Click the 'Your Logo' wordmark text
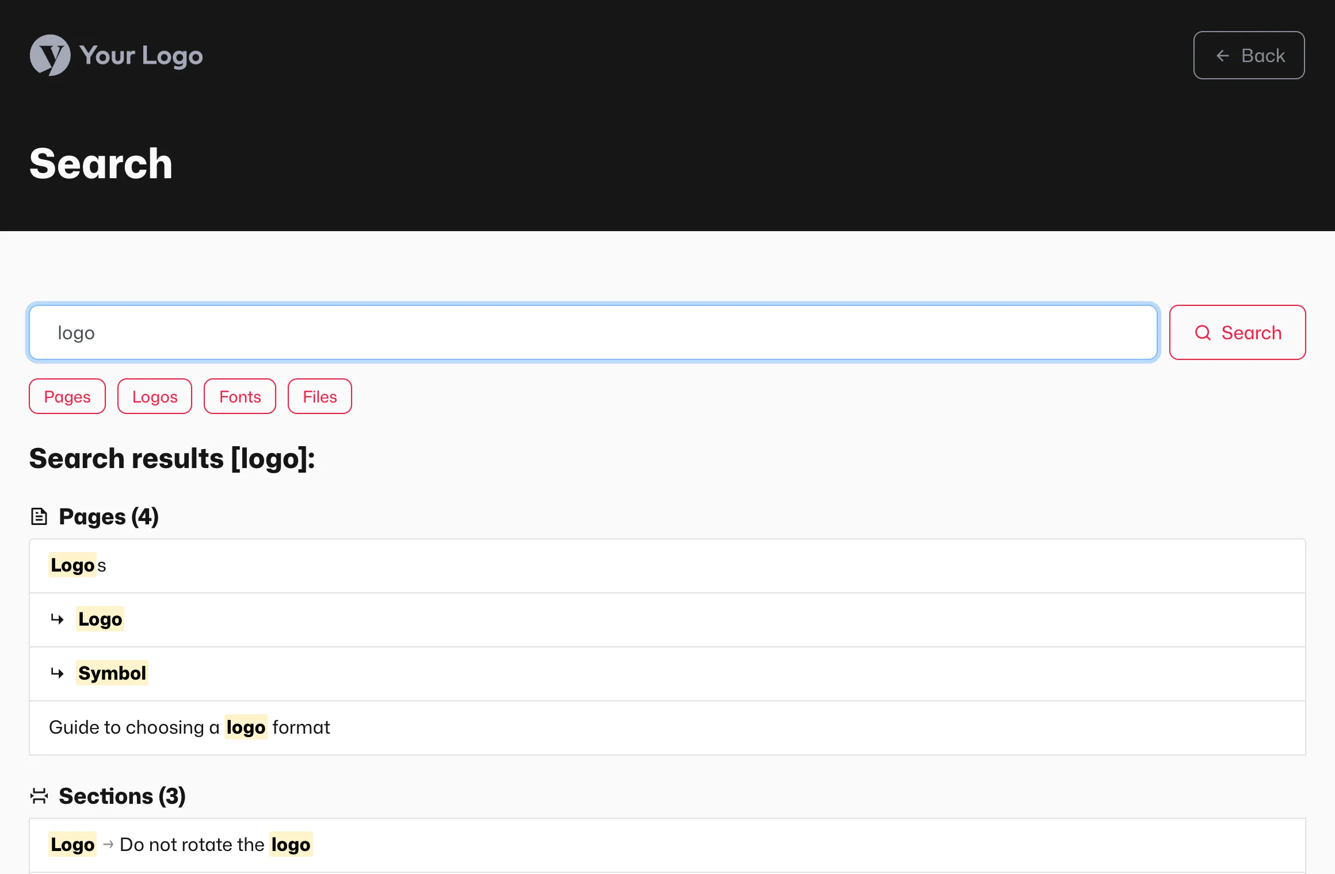The image size is (1335, 874). point(141,56)
